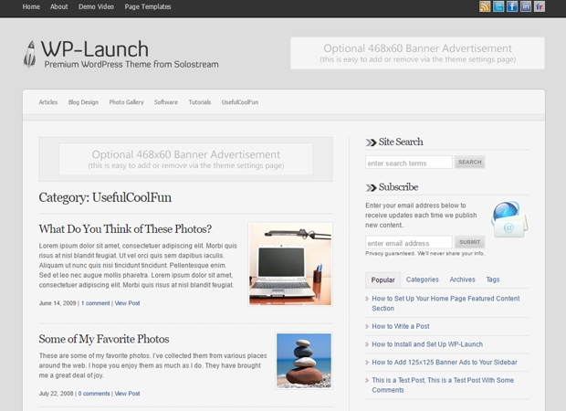Open the Tutorials category
Viewport: 566px width, 411px height.
click(200, 102)
